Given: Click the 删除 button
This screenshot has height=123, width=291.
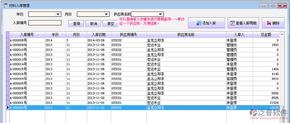Looking at the screenshot, I should pyautogui.click(x=273, y=23).
